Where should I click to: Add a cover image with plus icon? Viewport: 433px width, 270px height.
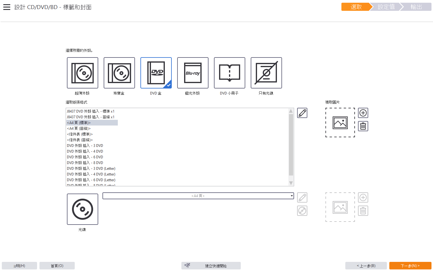(363, 113)
